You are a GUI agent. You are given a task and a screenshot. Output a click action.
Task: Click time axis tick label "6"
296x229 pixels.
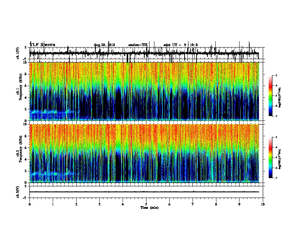pos(170,204)
